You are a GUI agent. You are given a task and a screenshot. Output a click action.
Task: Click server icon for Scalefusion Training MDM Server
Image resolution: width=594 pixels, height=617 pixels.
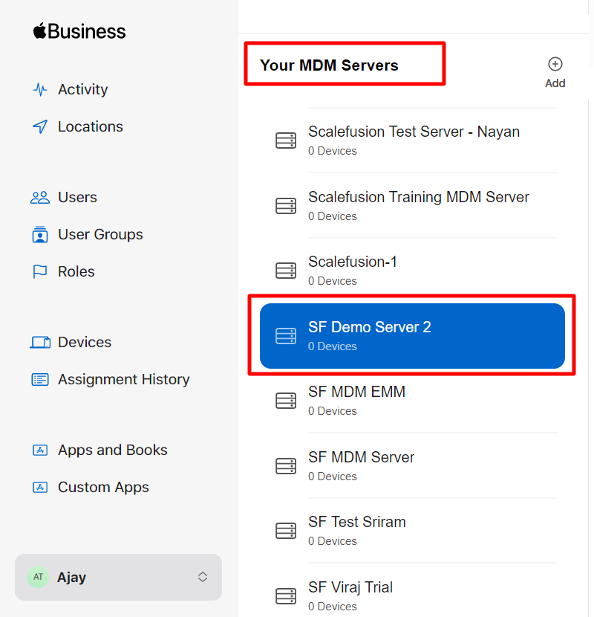[286, 206]
